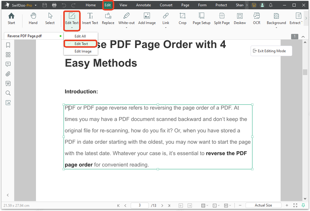310x211 pixels.
Task: Open the Convert tab
Action: [166, 5]
